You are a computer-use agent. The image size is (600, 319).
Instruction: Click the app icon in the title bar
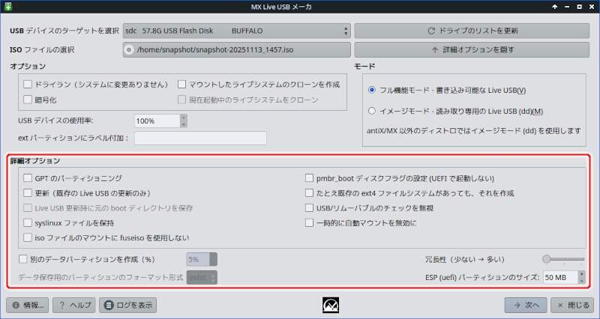click(7, 7)
